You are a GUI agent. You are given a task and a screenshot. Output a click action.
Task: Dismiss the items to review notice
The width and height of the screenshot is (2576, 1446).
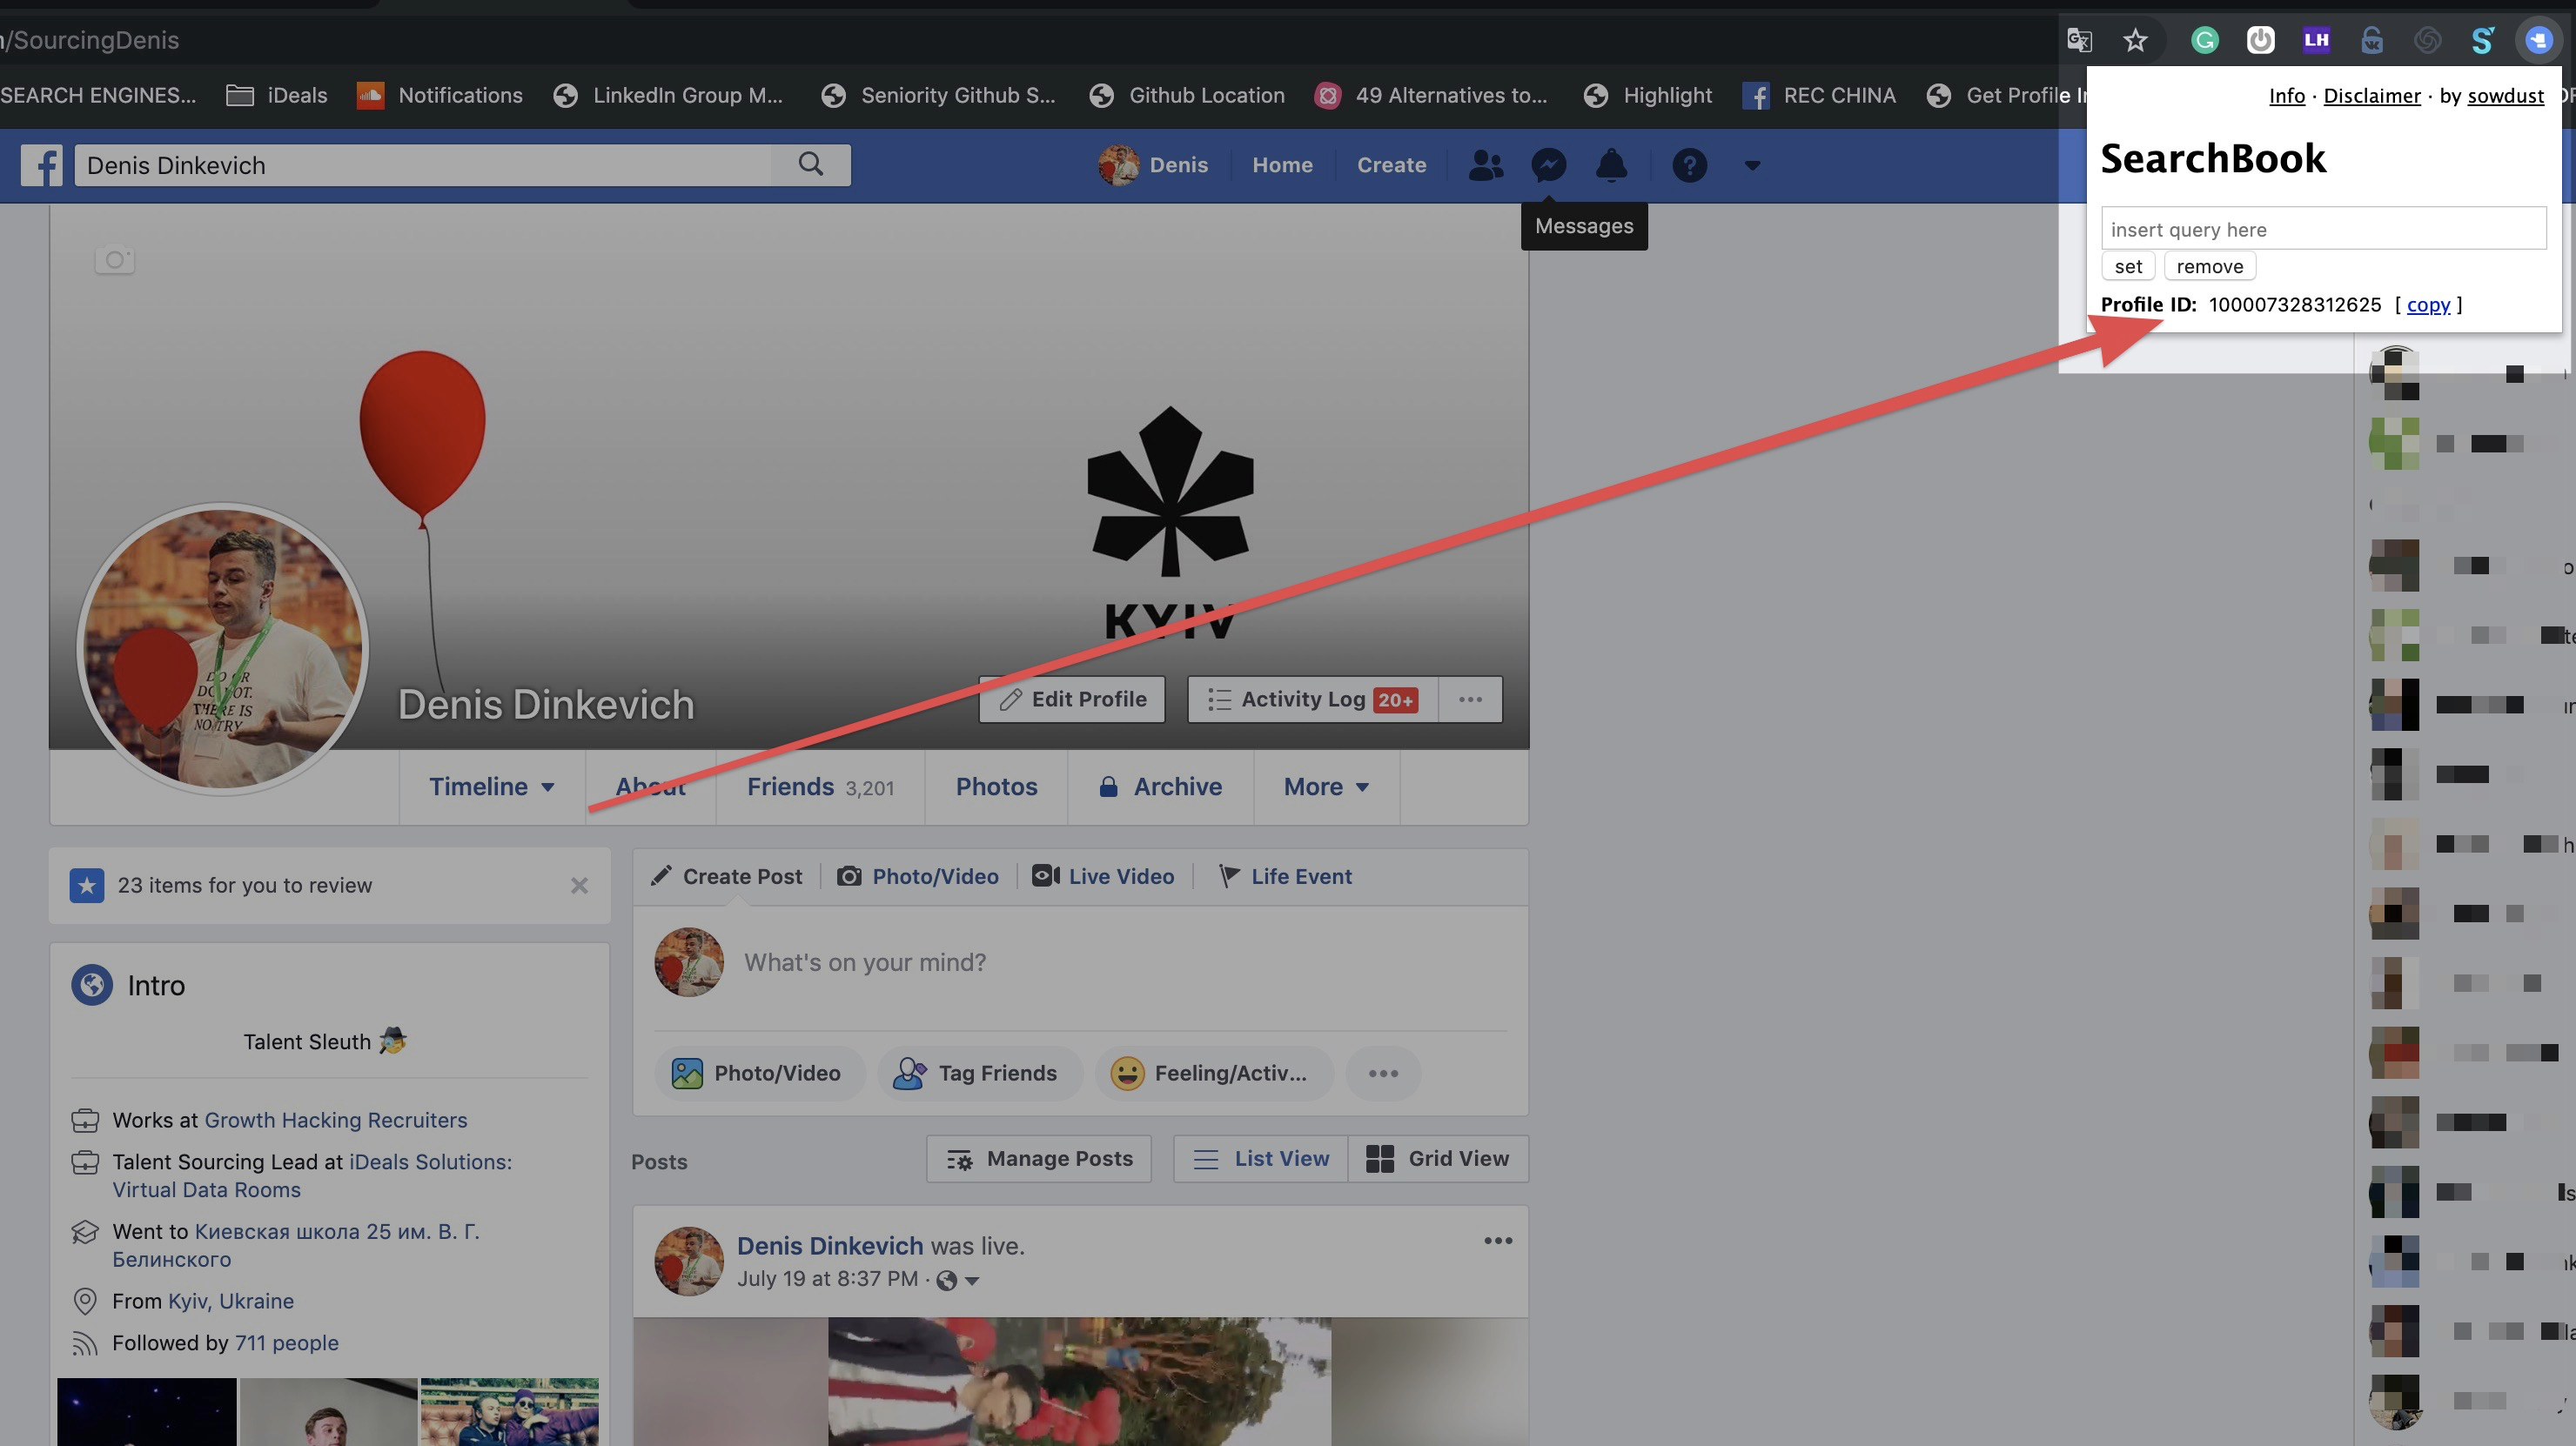pyautogui.click(x=579, y=886)
